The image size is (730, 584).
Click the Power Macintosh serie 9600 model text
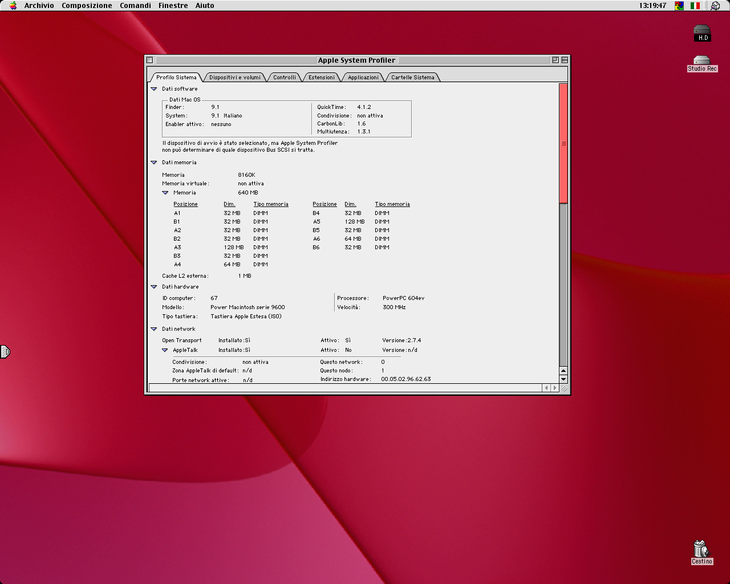click(248, 307)
